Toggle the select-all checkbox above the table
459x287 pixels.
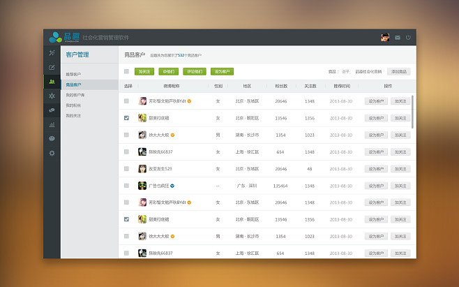pyautogui.click(x=126, y=71)
